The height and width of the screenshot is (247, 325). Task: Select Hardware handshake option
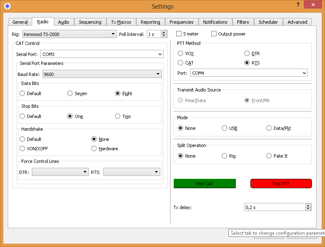click(x=95, y=149)
